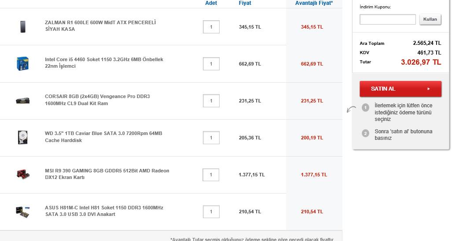Click the step 2 circle icon
The height and width of the screenshot is (241, 452).
365,133
